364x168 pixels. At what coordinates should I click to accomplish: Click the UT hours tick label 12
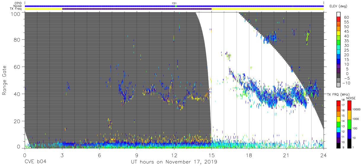coord(174,155)
